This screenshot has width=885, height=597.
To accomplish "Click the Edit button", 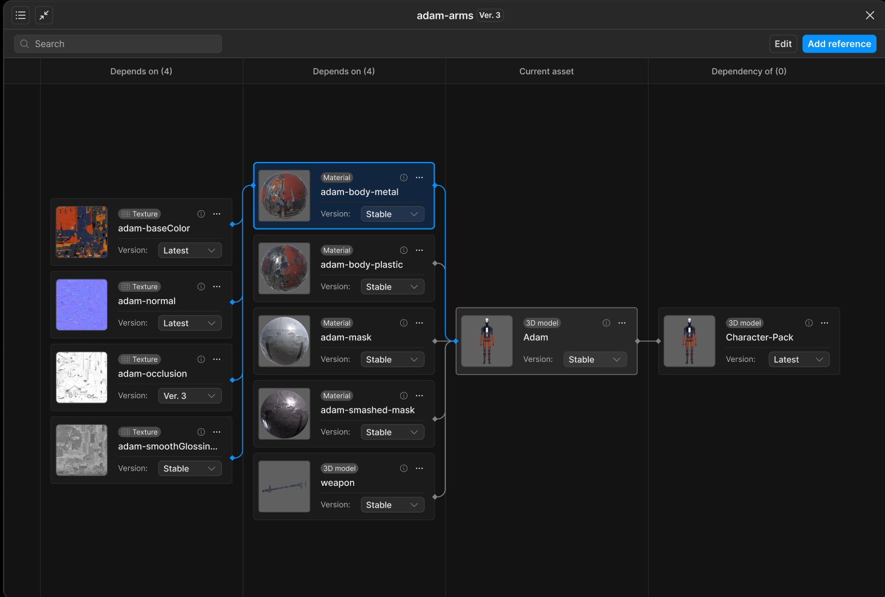I will tap(783, 44).
